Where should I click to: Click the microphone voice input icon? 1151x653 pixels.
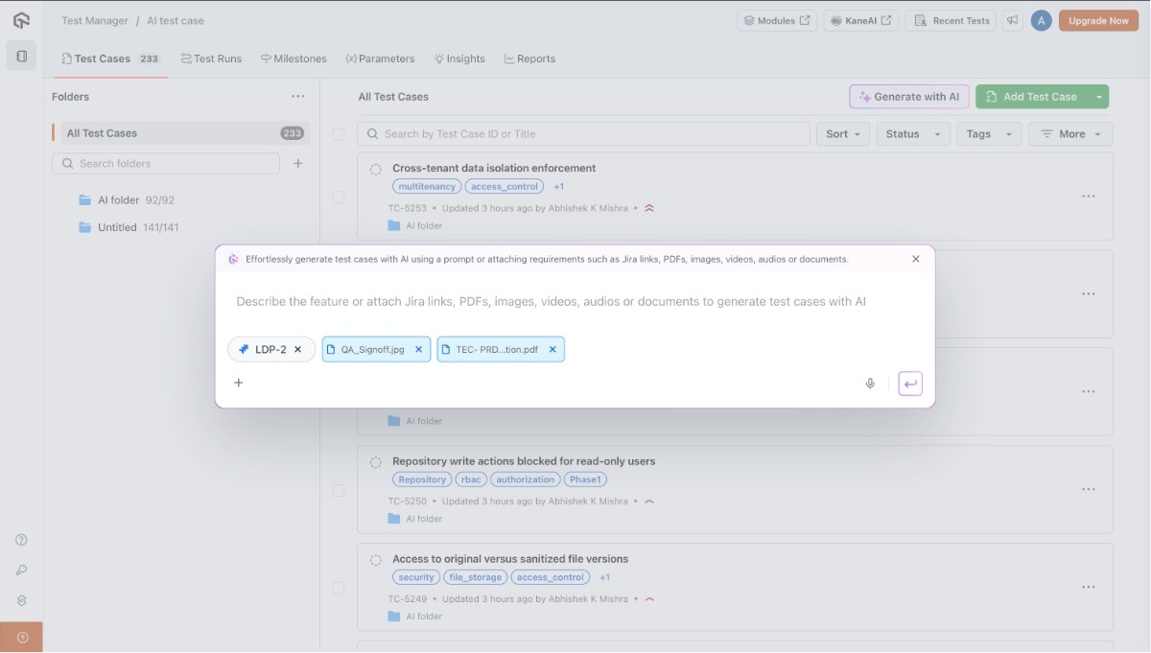pos(870,384)
